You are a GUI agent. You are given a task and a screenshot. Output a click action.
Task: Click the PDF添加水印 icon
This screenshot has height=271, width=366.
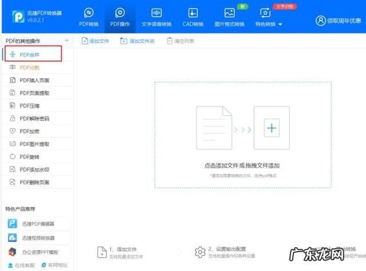[x=13, y=169]
